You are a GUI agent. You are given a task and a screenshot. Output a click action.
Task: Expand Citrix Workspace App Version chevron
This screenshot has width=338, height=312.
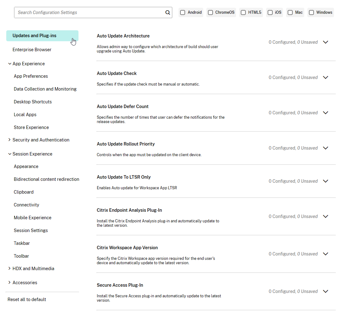[325, 254]
